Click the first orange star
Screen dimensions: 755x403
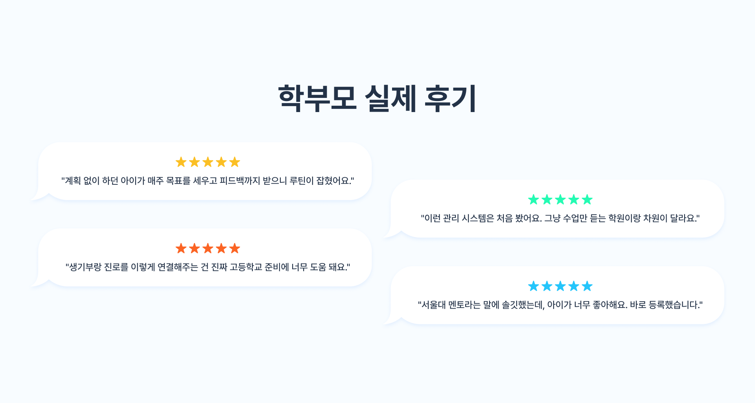(x=181, y=248)
